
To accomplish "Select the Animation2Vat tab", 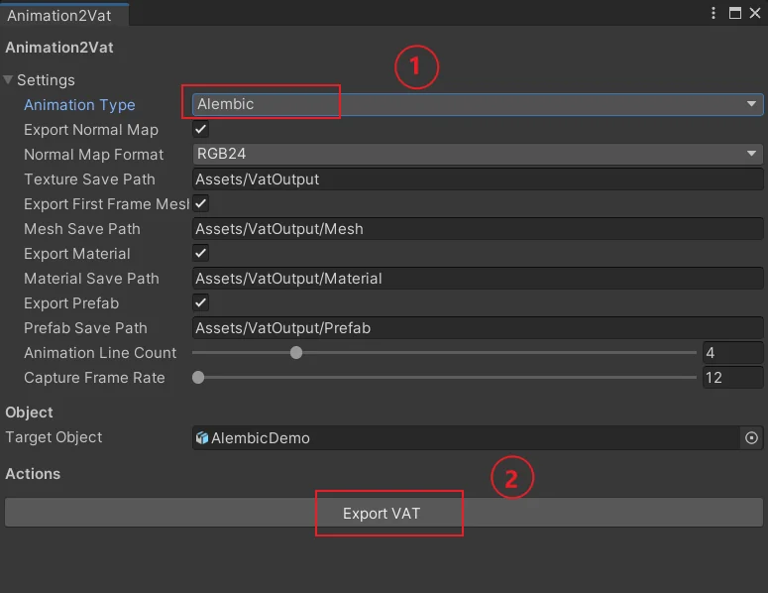I will point(59,15).
